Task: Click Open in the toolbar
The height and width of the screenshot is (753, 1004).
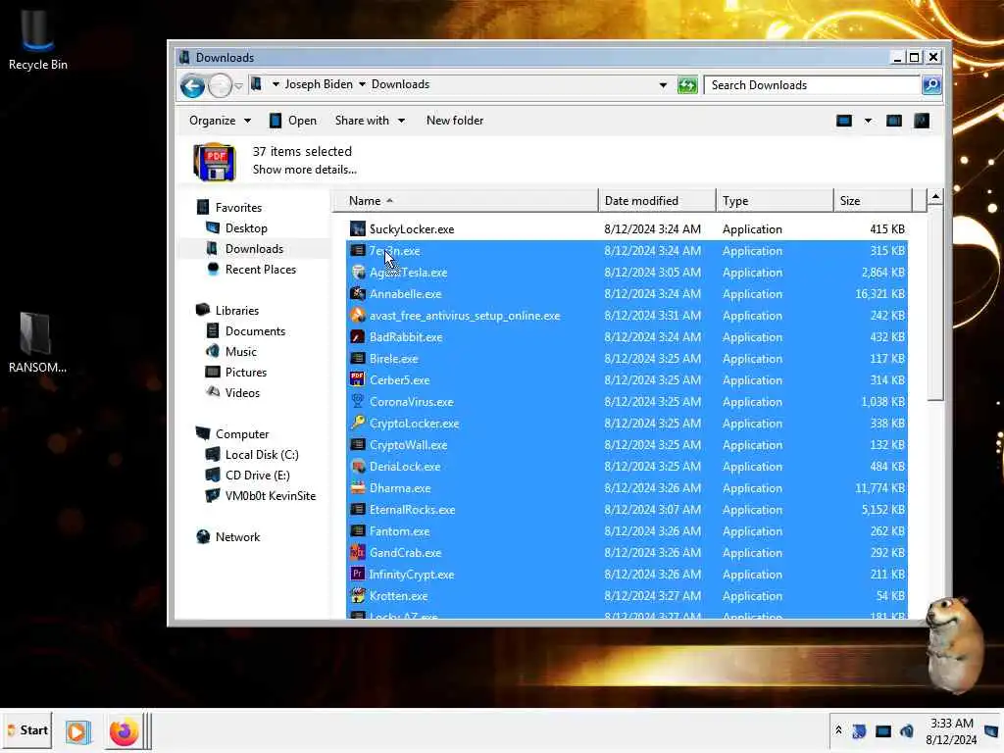Action: (x=292, y=121)
